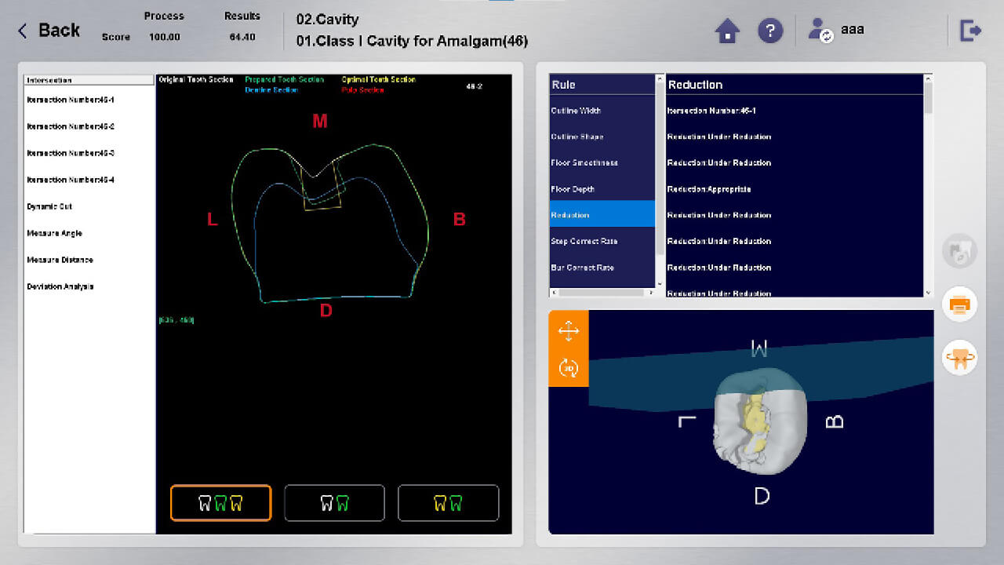Log out with the exit icon
This screenshot has width=1004, height=565.
[x=971, y=31]
